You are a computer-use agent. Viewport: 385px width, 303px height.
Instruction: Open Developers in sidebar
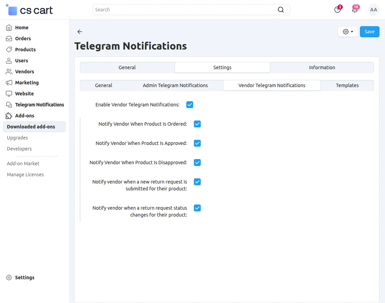(x=19, y=149)
